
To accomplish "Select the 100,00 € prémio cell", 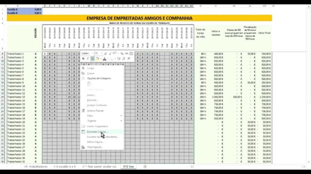I will click(x=234, y=97).
